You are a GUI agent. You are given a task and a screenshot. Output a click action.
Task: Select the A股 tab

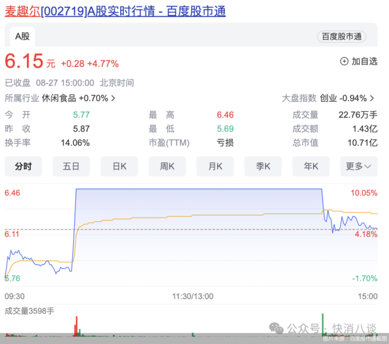pyautogui.click(x=22, y=36)
